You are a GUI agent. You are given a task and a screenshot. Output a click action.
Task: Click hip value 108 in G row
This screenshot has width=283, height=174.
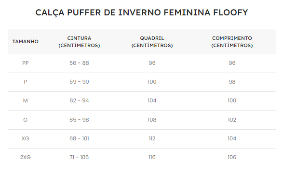click(152, 120)
